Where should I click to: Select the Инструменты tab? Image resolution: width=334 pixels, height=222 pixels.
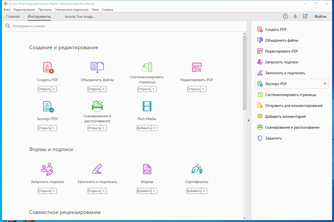39,16
